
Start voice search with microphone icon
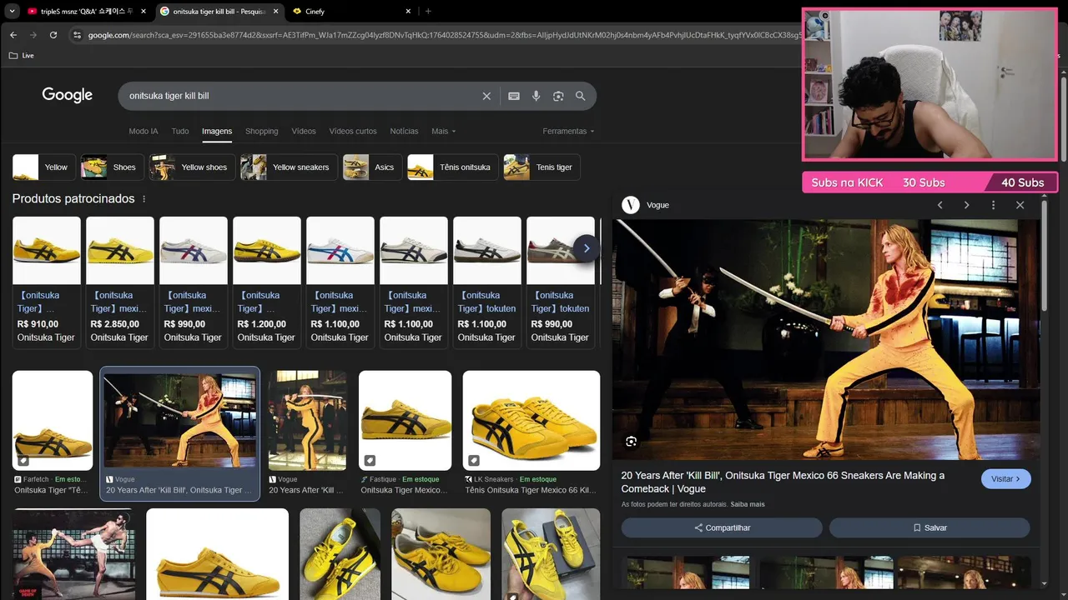point(536,96)
